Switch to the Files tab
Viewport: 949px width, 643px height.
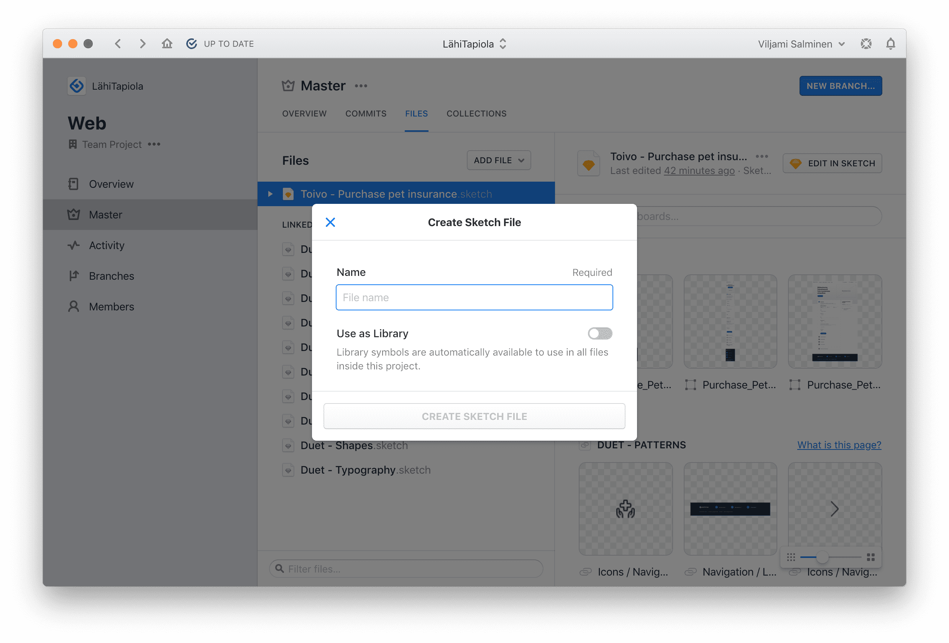[x=416, y=113]
